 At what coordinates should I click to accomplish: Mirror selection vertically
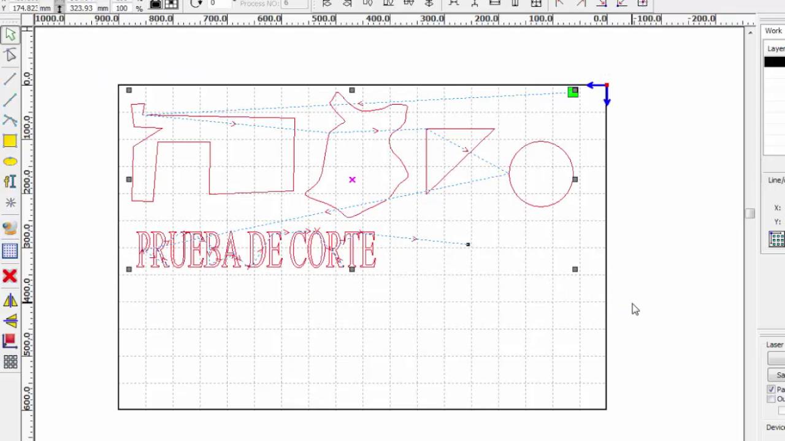pyautogui.click(x=10, y=321)
